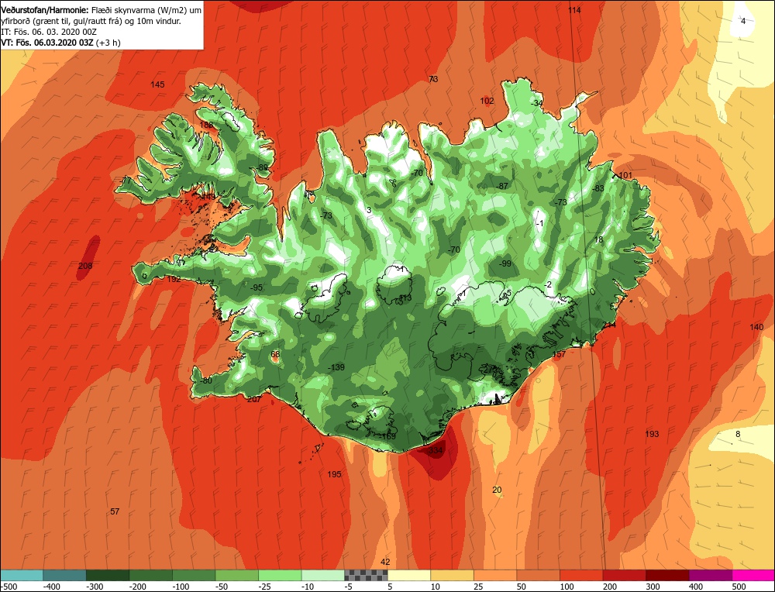Screen dimensions: 775x592
Task: Click the map value 101
Action: pyautogui.click(x=625, y=175)
